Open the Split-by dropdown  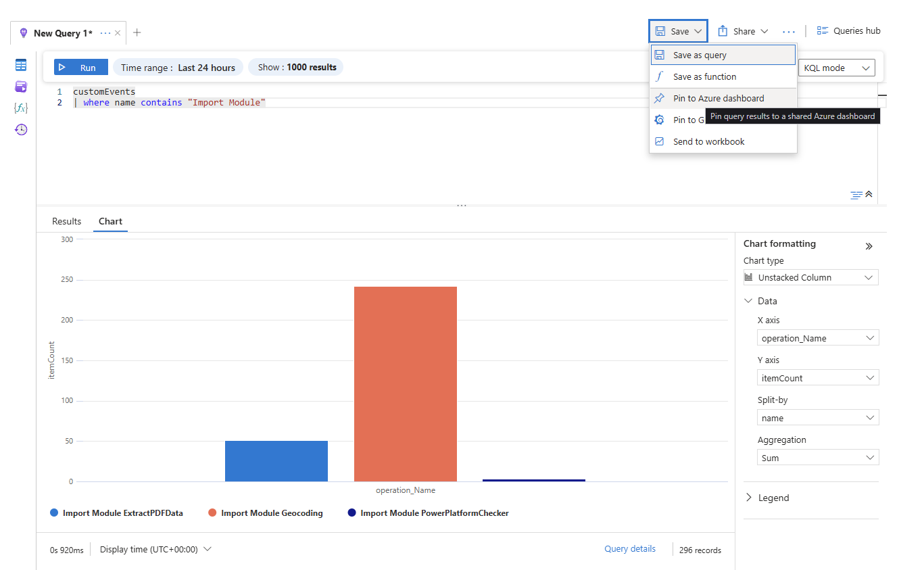pos(818,417)
